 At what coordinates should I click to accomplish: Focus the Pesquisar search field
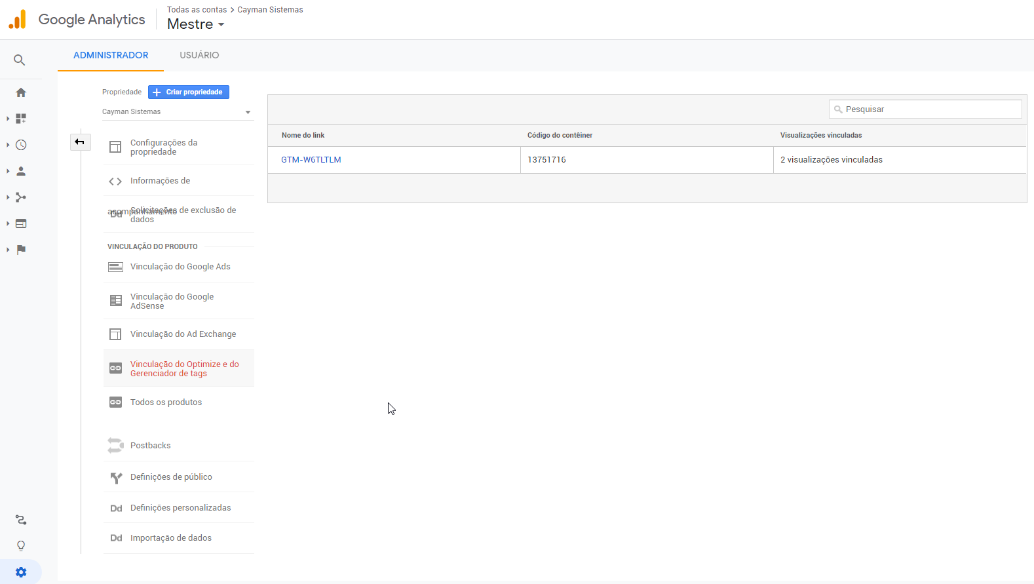click(x=925, y=109)
